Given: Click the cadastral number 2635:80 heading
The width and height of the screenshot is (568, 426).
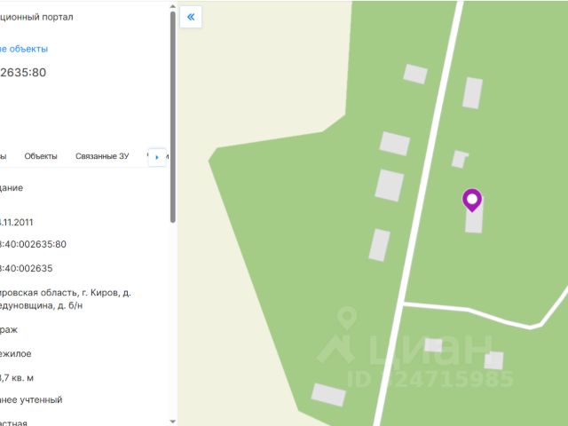Looking at the screenshot, I should click(x=23, y=73).
